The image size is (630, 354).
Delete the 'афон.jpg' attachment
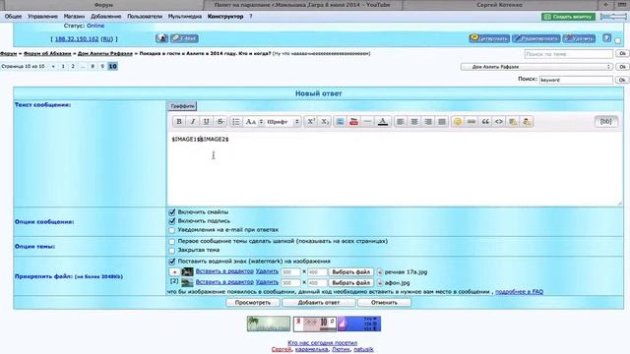point(267,282)
